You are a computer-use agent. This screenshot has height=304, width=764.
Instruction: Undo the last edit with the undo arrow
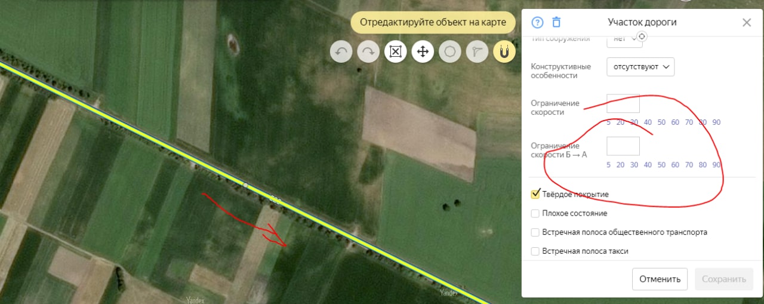[341, 51]
